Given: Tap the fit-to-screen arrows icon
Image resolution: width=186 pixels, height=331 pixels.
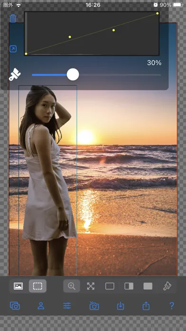Looking at the screenshot, I should 91,286.
